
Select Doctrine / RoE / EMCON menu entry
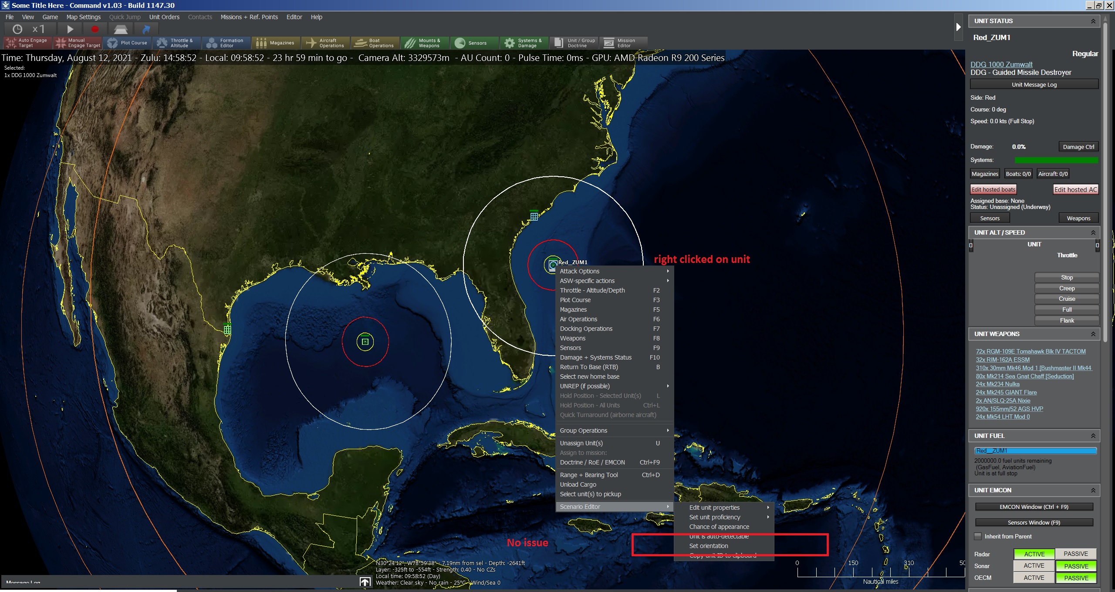coord(592,462)
